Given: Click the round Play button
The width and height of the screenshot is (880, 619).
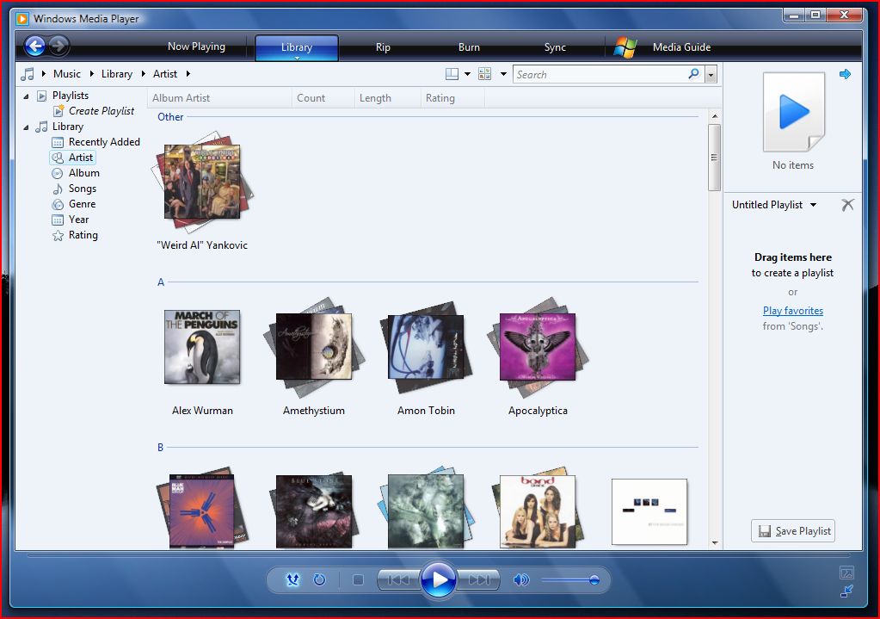Looking at the screenshot, I should pos(439,579).
